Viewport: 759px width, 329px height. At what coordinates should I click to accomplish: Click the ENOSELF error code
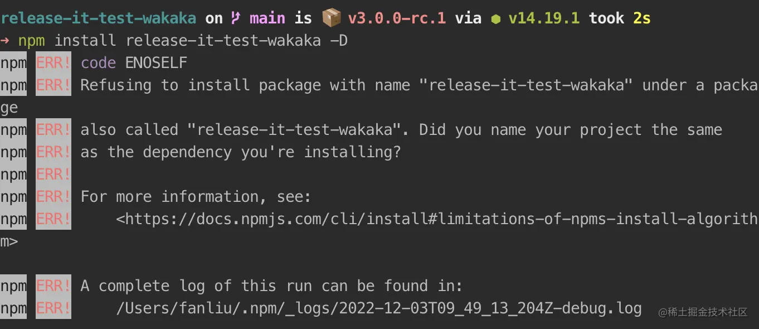pos(156,63)
